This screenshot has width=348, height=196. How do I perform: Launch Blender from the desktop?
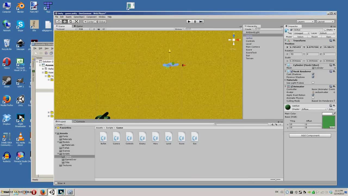pos(20,7)
